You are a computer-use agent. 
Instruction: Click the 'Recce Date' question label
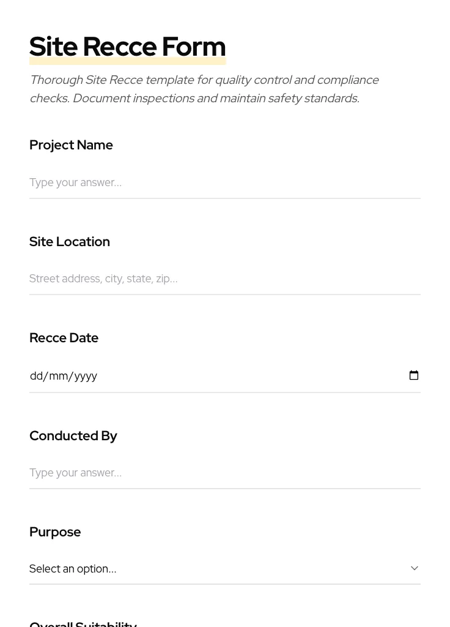[x=64, y=338]
